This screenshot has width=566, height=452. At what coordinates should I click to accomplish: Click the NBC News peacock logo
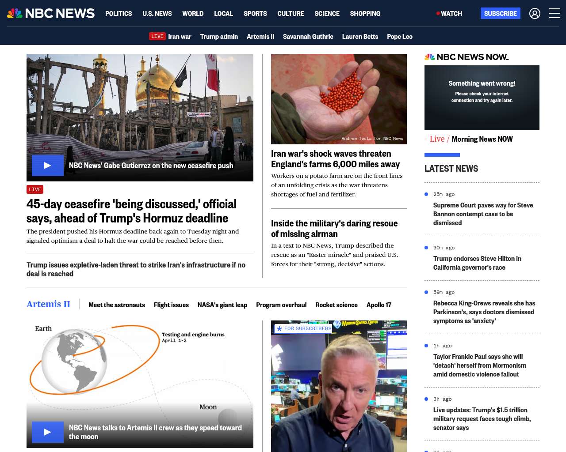pyautogui.click(x=51, y=13)
